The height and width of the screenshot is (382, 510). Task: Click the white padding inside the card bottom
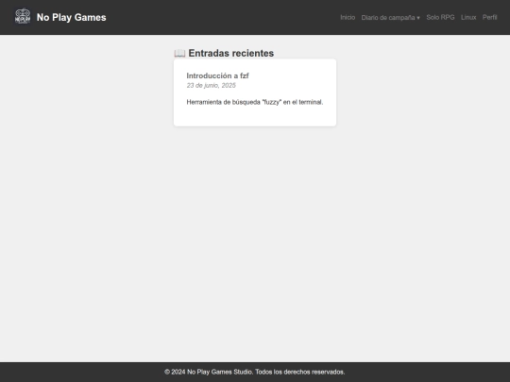255,117
